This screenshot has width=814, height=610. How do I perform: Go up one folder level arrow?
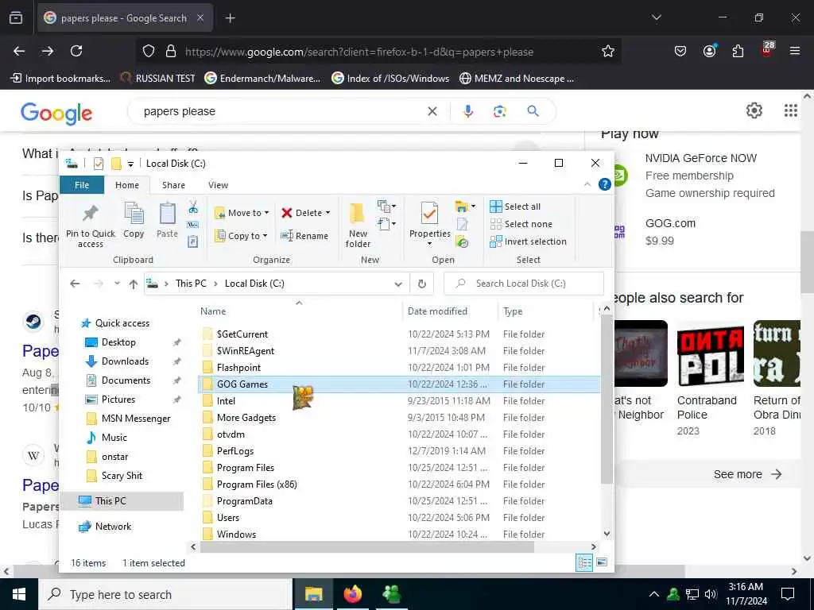pos(134,284)
